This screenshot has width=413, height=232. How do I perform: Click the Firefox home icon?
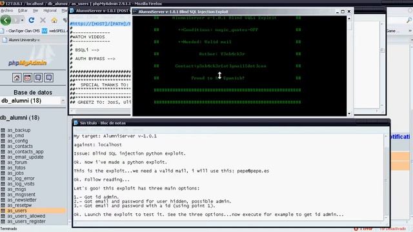point(54,20)
